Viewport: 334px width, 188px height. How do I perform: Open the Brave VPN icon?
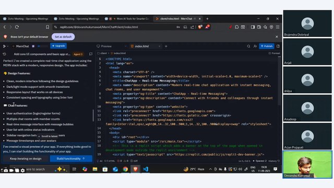(x=271, y=27)
